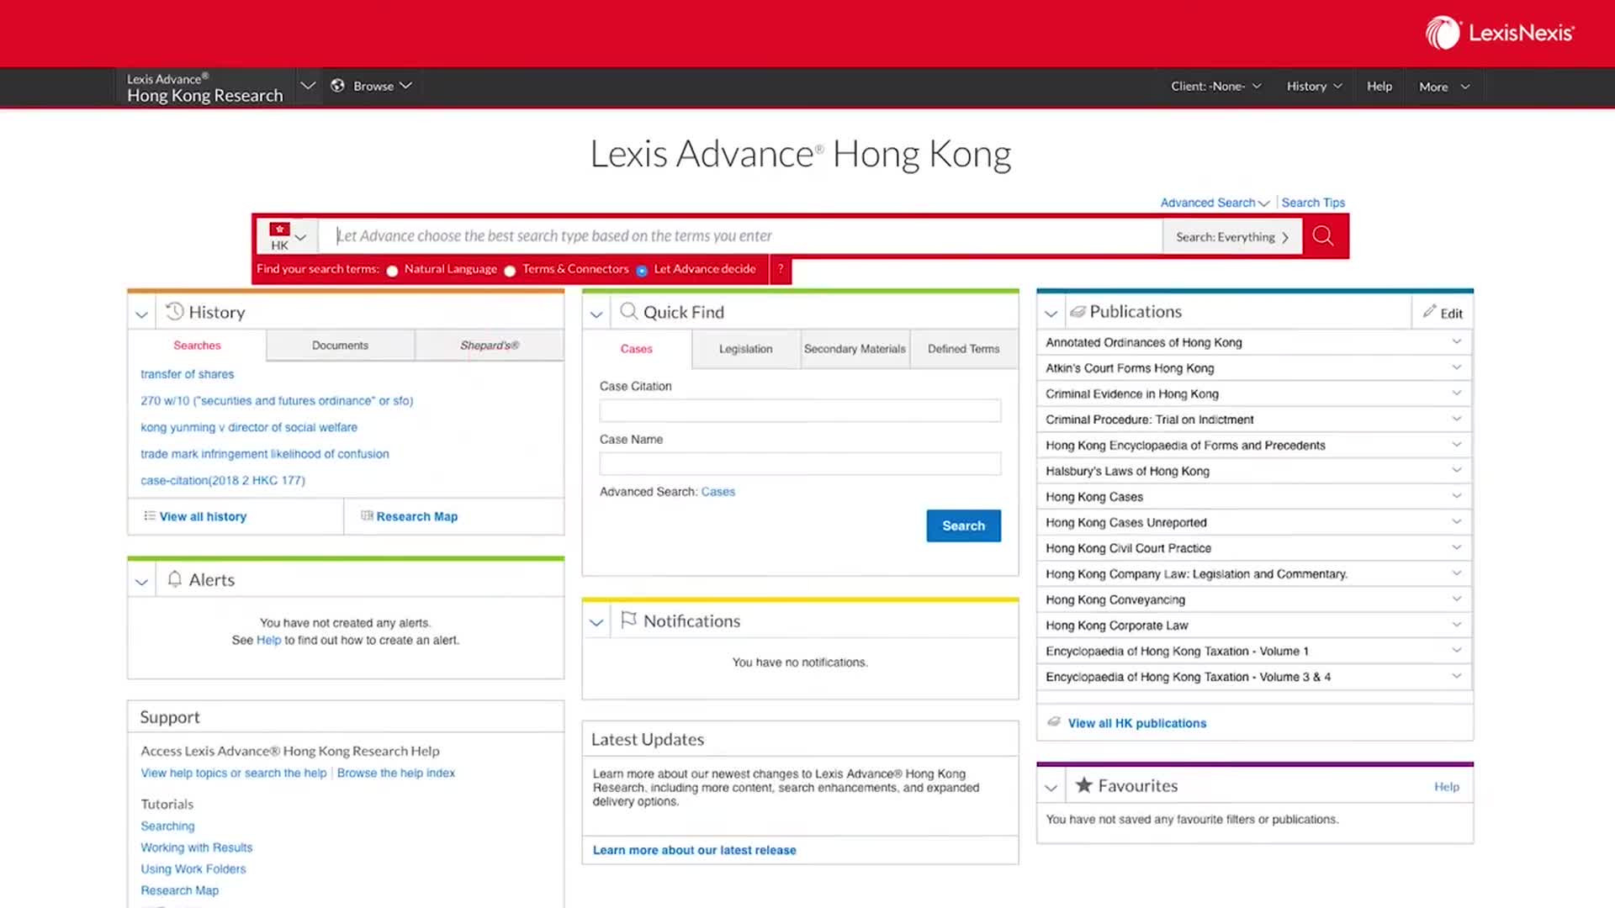
Task: Open the History menu in top bar
Action: 1314,87
